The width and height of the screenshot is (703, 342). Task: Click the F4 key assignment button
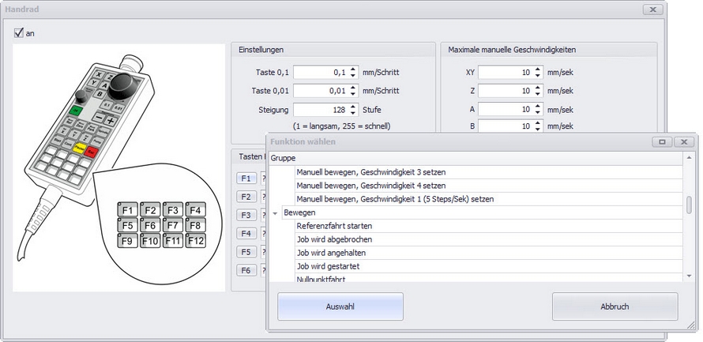click(x=246, y=233)
